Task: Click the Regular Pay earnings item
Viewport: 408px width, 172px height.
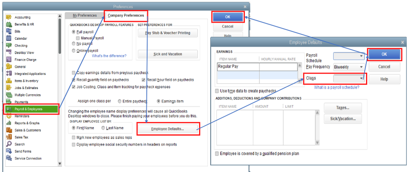Action: 238,67
